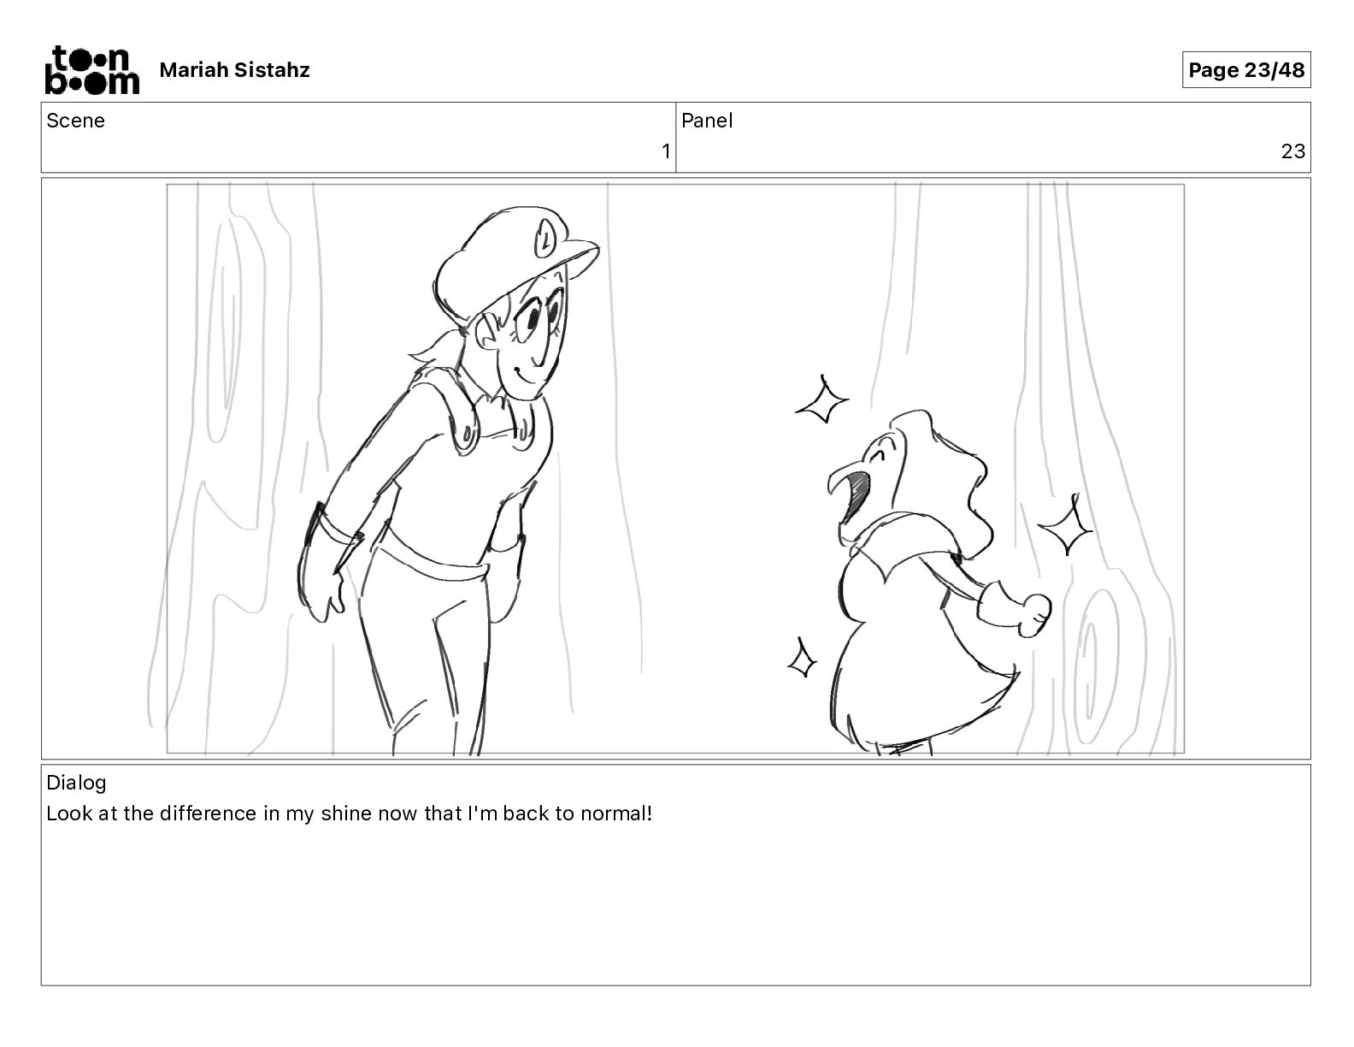The image size is (1354, 1047).
Task: Click the 'Dialog' label
Action: click(76, 783)
